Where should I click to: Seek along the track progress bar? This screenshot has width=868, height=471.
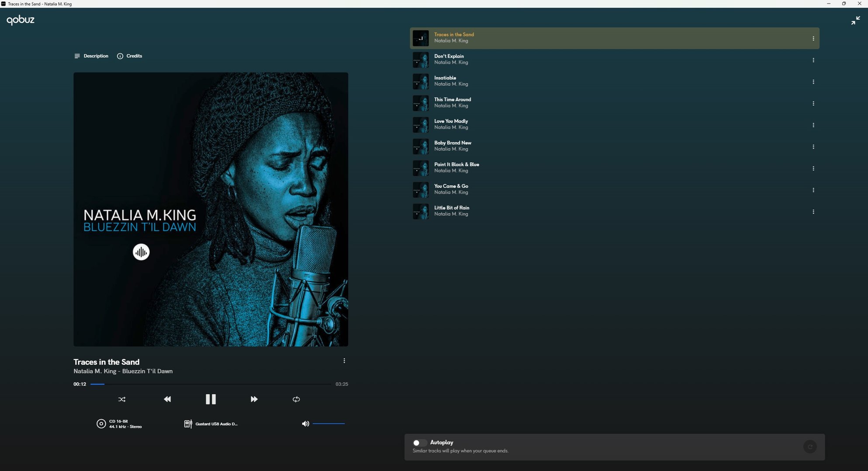pos(211,384)
